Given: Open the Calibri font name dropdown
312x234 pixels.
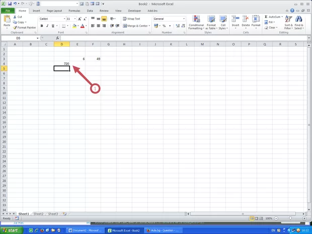Looking at the screenshot, I should click(x=64, y=19).
